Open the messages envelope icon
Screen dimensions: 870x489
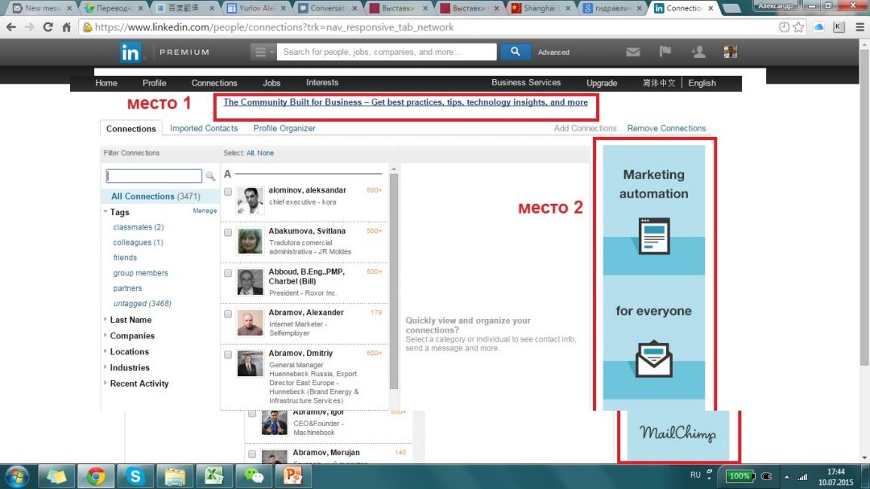[x=633, y=52]
